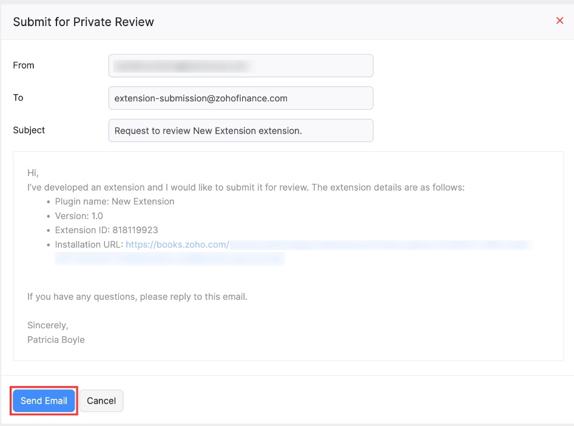The height and width of the screenshot is (426, 574).
Task: Place cursor on the Hi greeting line
Action: (x=33, y=173)
